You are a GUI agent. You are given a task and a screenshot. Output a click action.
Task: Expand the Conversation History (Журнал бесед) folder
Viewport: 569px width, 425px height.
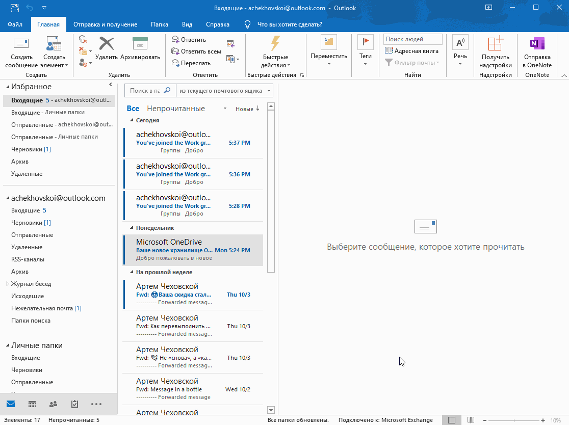(x=8, y=283)
